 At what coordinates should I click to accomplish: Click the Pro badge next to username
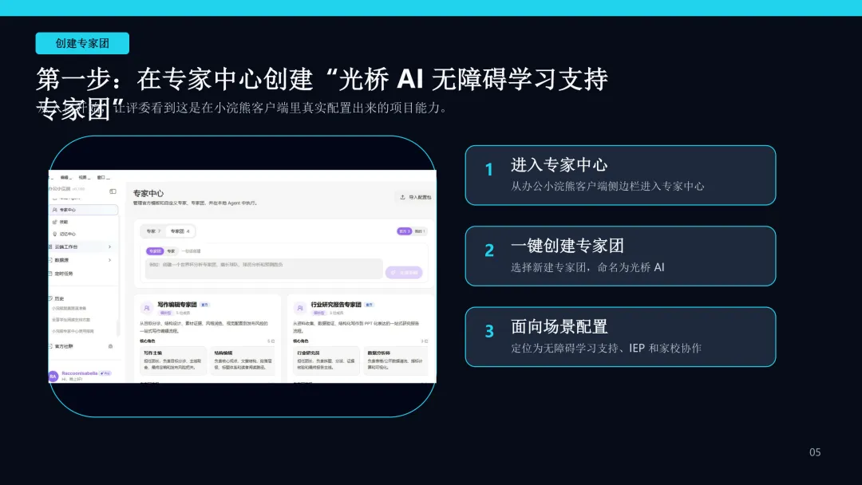105,373
